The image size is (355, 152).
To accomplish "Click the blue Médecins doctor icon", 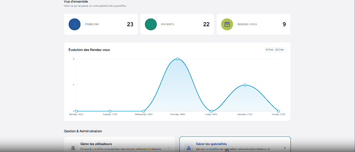I will (75, 24).
